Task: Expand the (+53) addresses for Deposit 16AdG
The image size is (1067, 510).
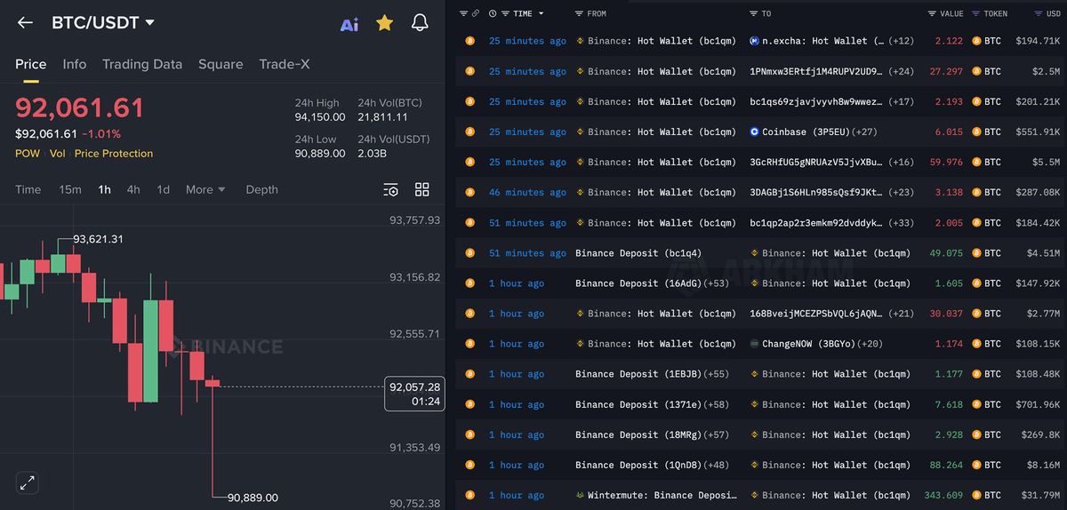Action: coord(716,283)
